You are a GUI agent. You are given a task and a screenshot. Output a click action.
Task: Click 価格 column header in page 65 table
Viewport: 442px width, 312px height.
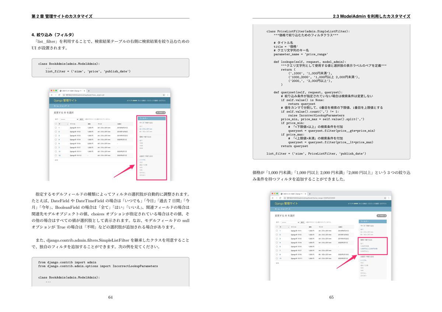pos(310,227)
